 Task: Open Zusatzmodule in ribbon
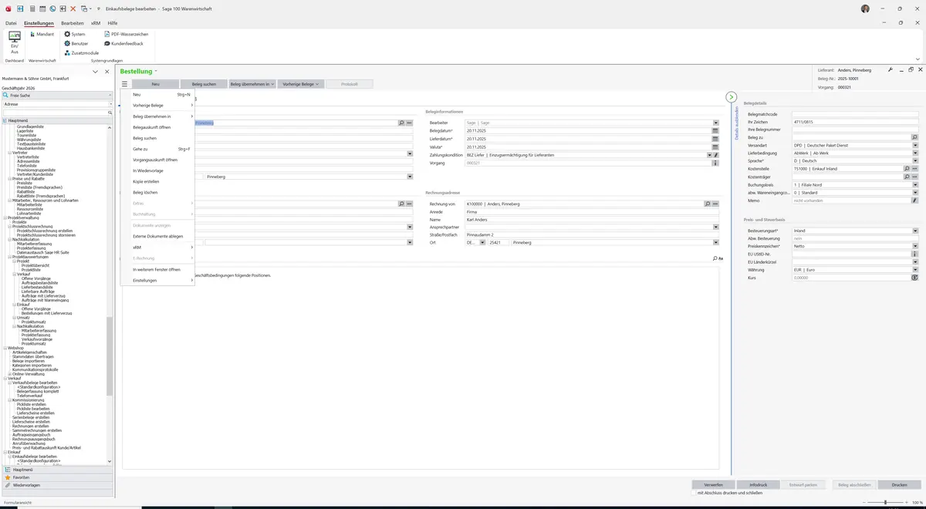coord(81,53)
